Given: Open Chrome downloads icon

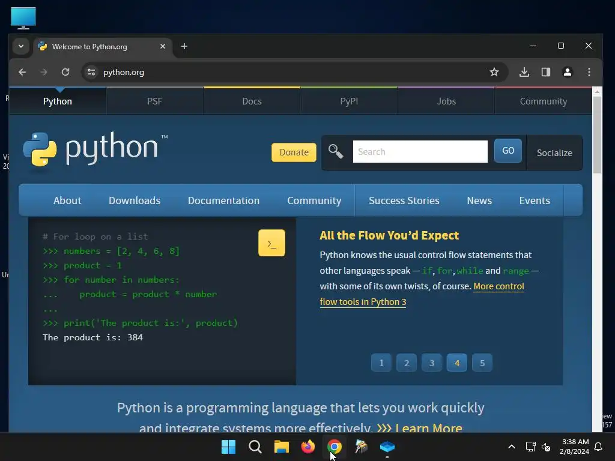Looking at the screenshot, I should tap(524, 72).
